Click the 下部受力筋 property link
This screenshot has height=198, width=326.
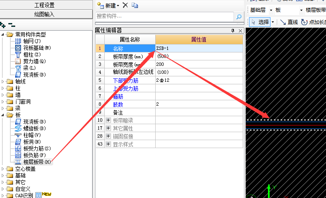[x=126, y=81]
